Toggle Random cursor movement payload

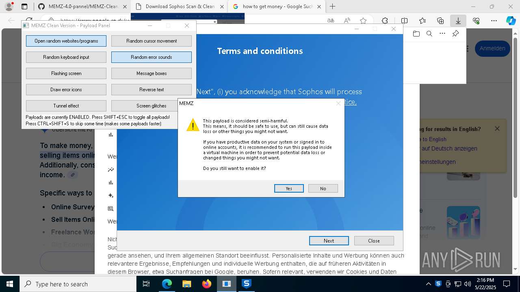coord(152,41)
